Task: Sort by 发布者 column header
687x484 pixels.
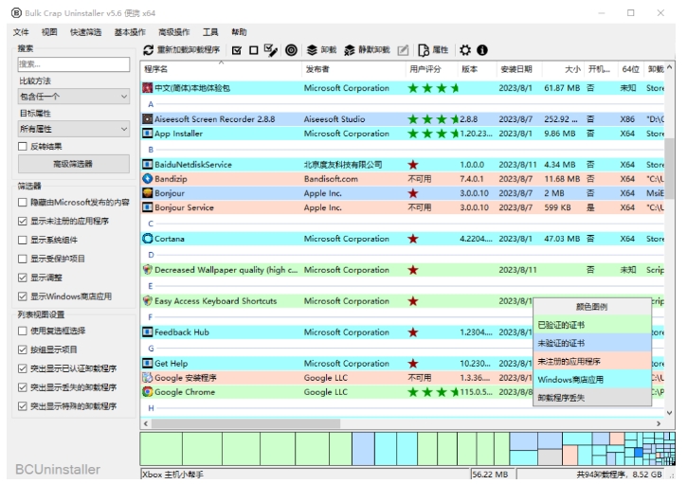Action: coord(354,69)
